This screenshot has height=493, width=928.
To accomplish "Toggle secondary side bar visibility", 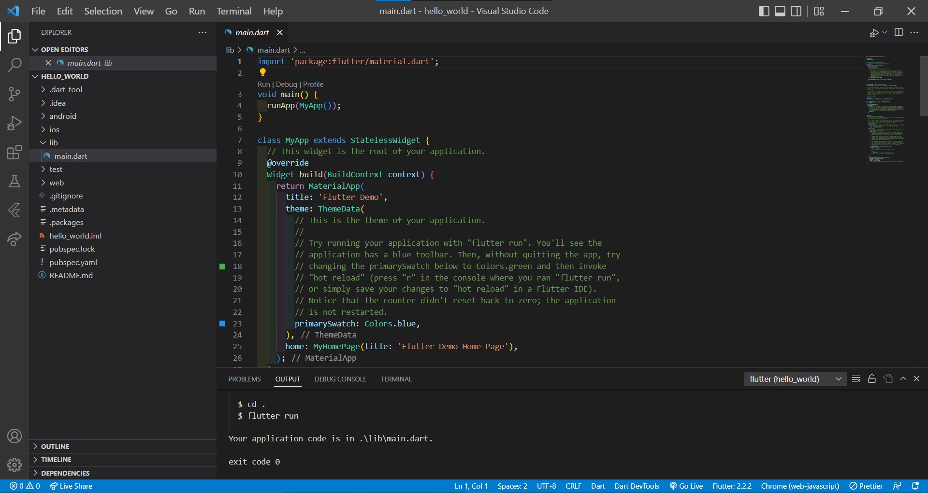I will [x=796, y=11].
